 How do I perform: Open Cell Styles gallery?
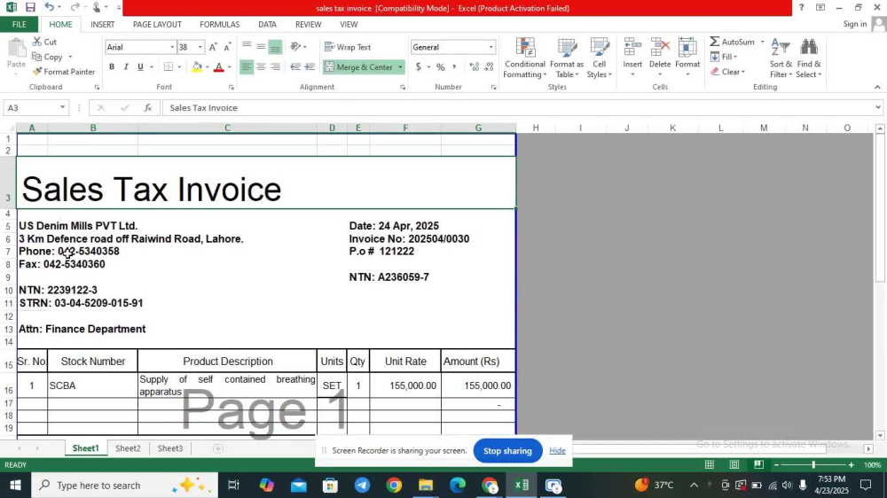click(599, 58)
